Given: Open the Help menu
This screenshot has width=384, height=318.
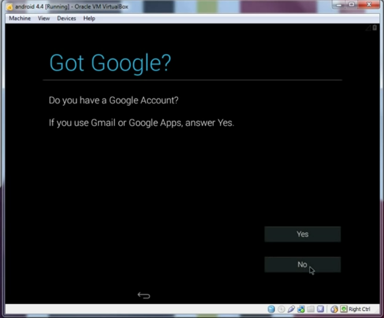Looking at the screenshot, I should (89, 18).
